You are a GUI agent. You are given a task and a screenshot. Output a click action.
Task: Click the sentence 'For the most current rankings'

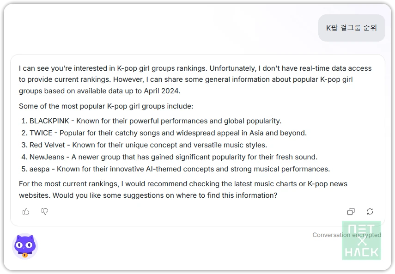point(183,184)
